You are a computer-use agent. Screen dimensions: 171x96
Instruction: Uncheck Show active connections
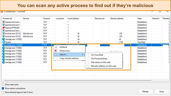[x=3, y=88]
